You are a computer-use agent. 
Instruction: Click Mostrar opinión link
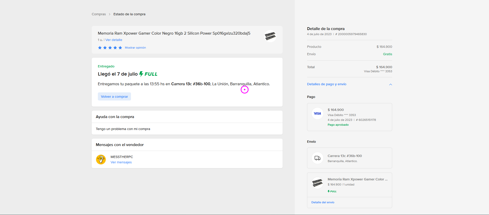(135, 48)
